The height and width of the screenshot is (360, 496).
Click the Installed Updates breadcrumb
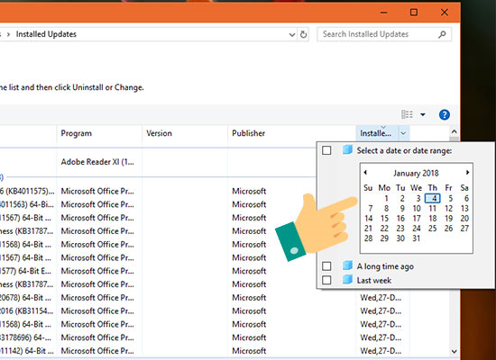coord(46,34)
